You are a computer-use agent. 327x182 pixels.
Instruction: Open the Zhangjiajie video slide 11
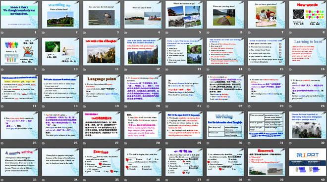(x=102, y=52)
